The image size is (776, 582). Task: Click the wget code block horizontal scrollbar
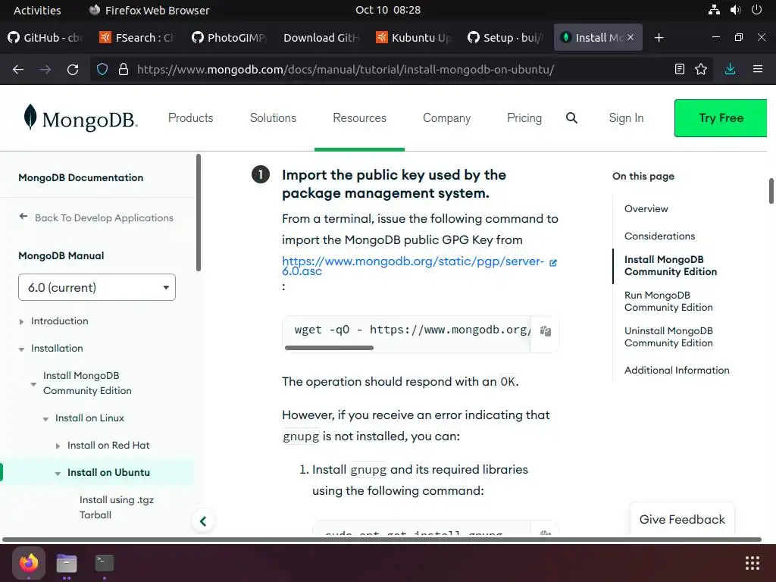(329, 347)
